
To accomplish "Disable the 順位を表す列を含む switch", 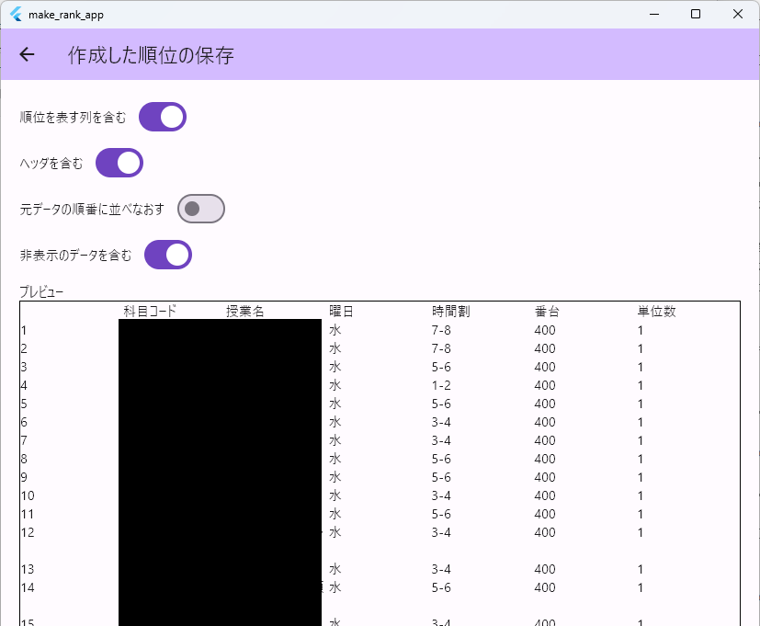I will tap(163, 117).
